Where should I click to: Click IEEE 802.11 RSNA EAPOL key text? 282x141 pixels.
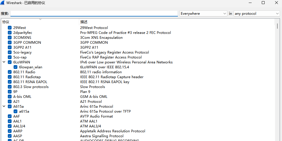(x=104, y=82)
